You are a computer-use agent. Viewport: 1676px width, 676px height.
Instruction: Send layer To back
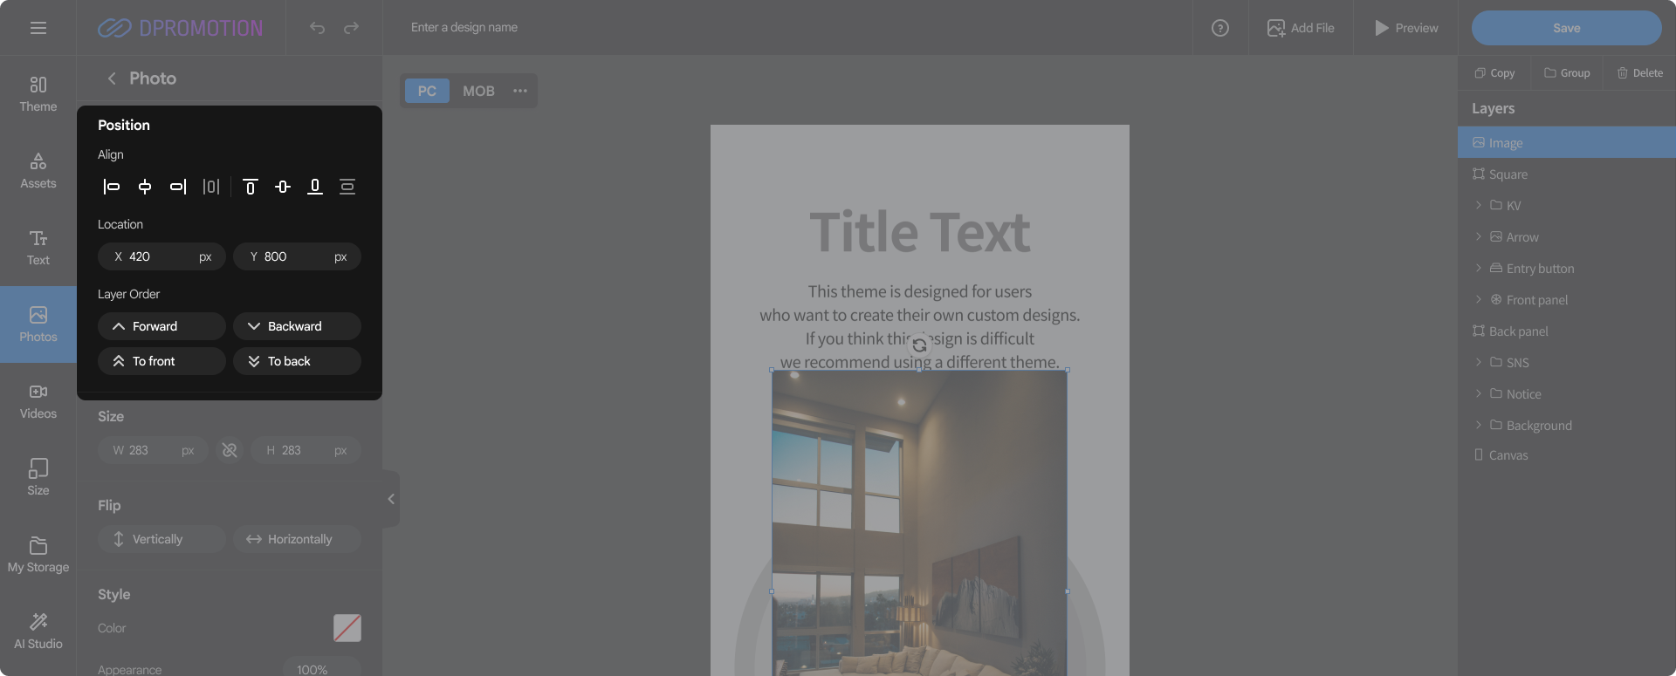coord(297,361)
